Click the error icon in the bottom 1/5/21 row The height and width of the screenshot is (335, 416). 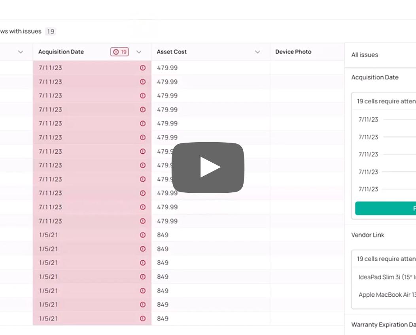coord(143,318)
